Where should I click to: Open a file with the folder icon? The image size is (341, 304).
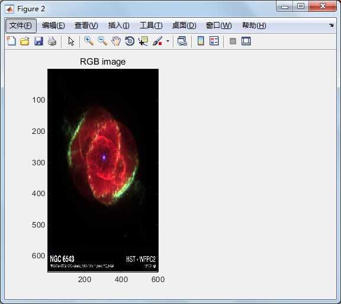click(x=25, y=41)
